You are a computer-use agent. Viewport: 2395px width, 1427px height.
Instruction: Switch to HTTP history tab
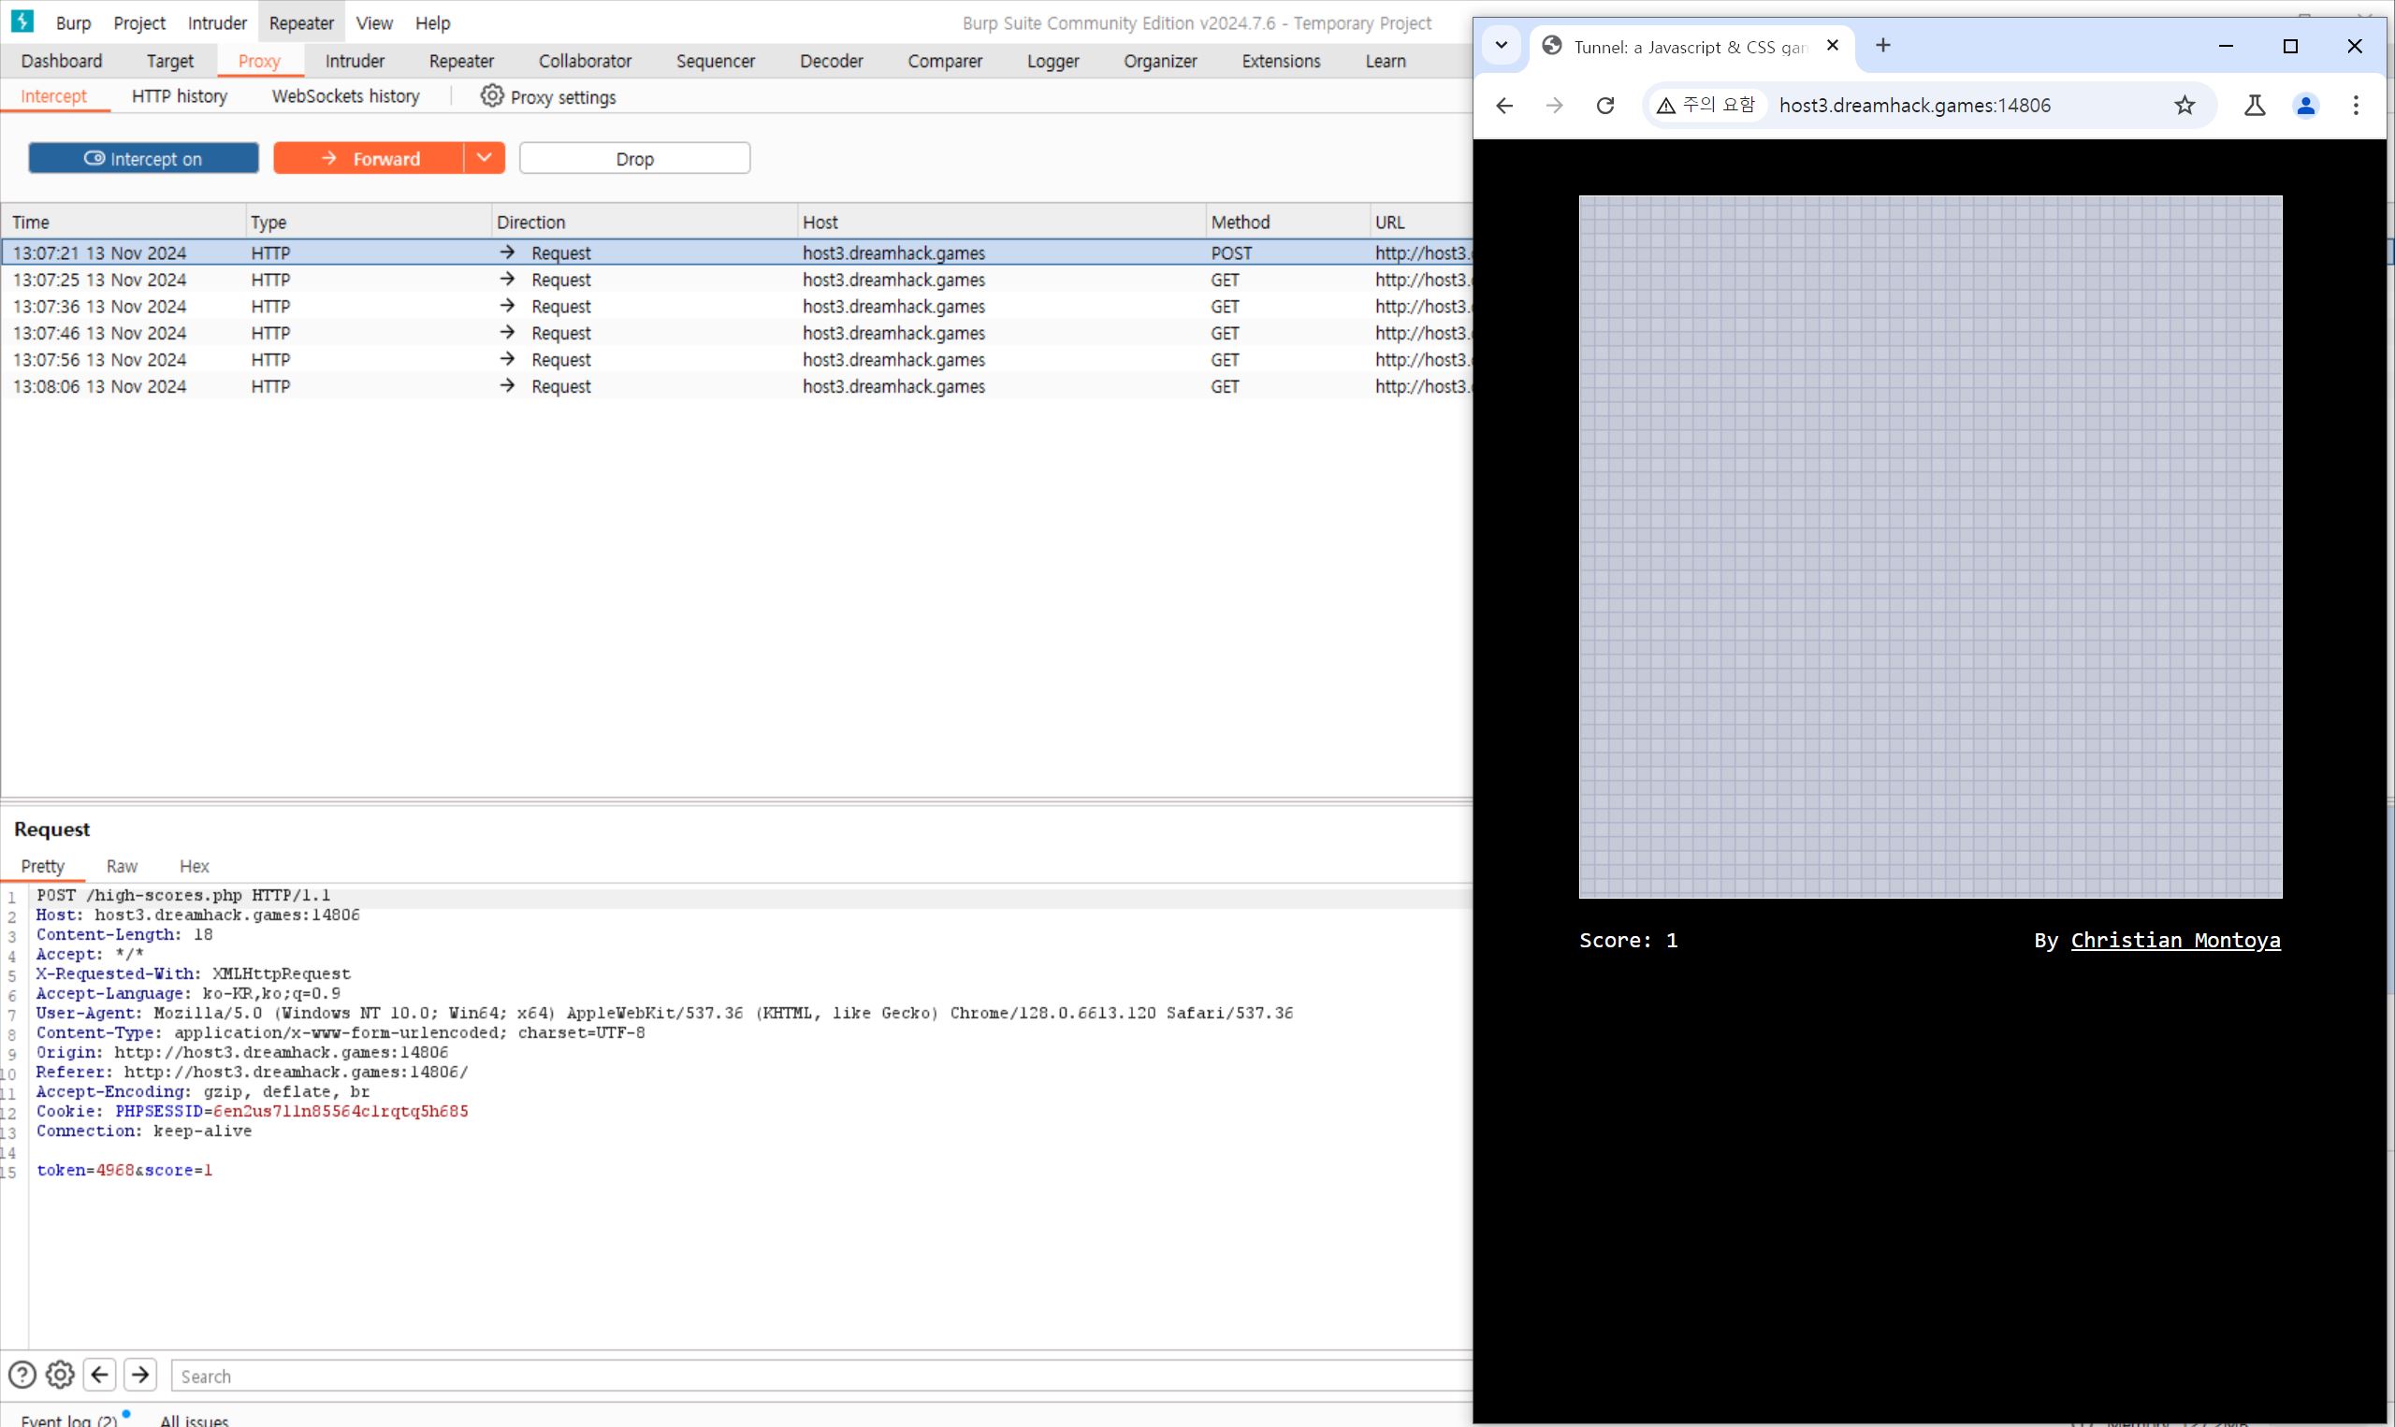click(179, 96)
